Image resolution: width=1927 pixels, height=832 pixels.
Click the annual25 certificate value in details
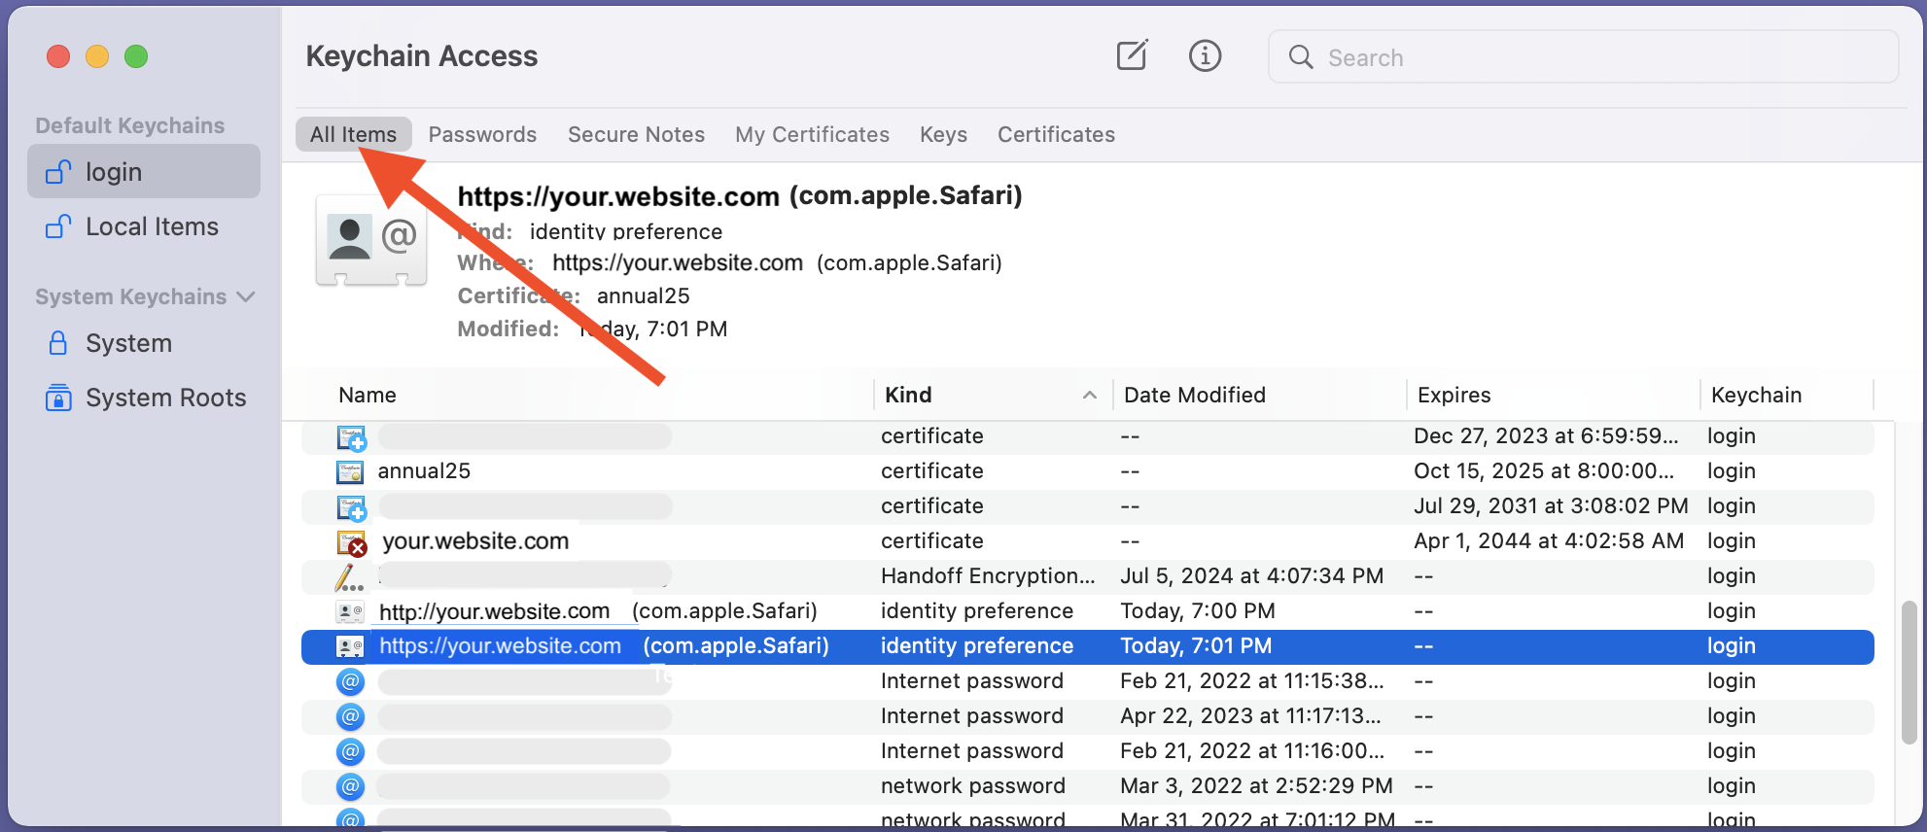(x=643, y=295)
